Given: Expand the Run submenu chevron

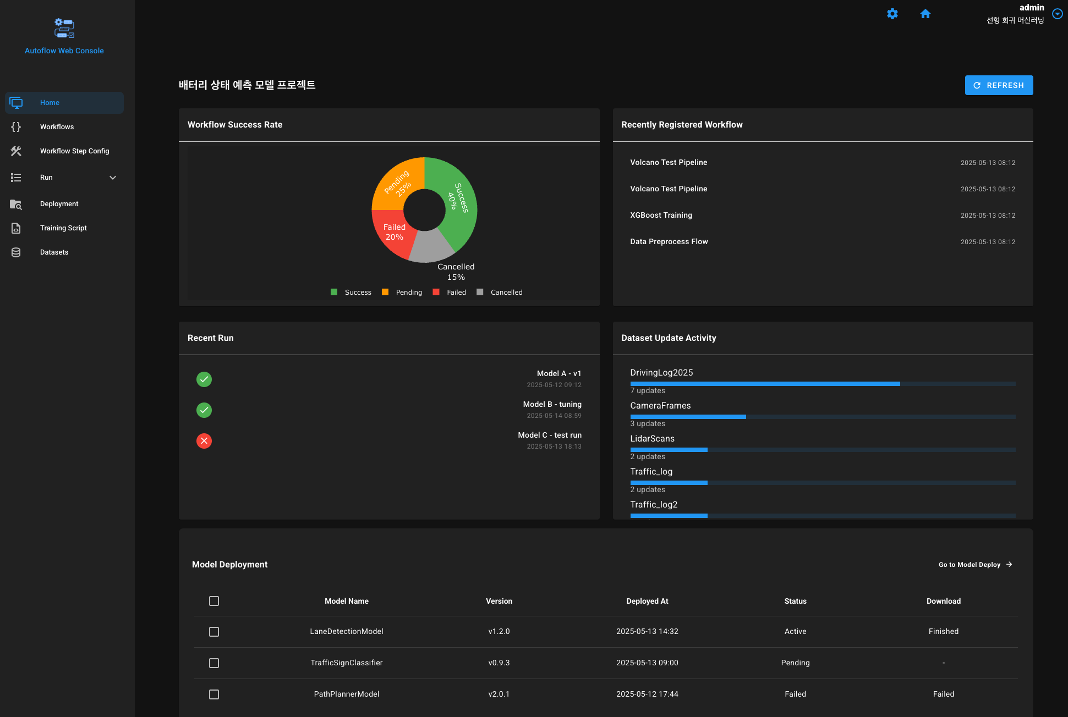Looking at the screenshot, I should (113, 178).
